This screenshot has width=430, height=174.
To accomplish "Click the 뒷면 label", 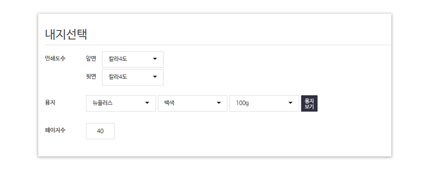I will [91, 77].
